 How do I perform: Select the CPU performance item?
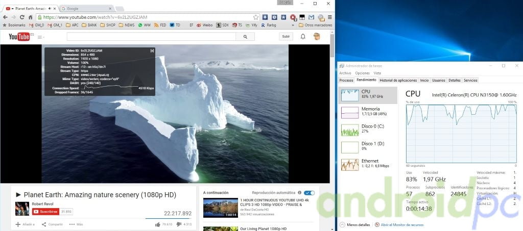pyautogui.click(x=368, y=95)
